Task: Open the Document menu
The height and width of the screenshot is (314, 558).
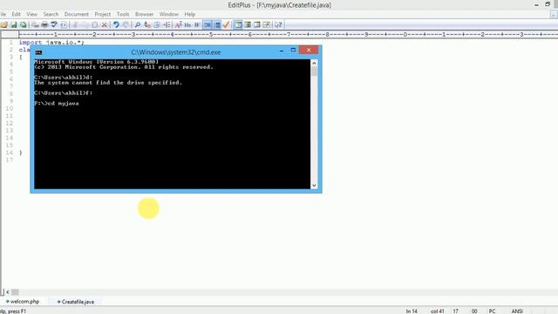Action: tap(77, 14)
